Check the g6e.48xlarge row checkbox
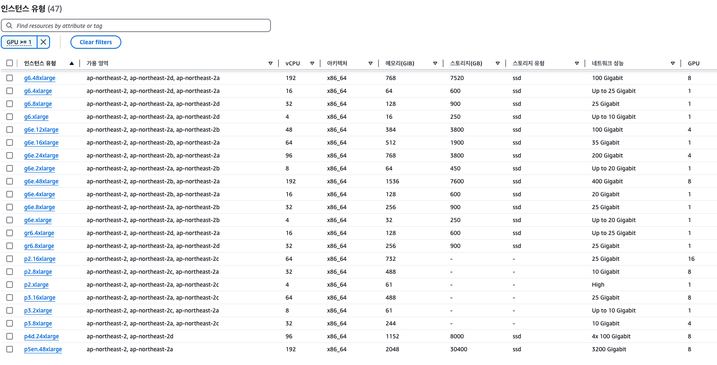 point(10,181)
